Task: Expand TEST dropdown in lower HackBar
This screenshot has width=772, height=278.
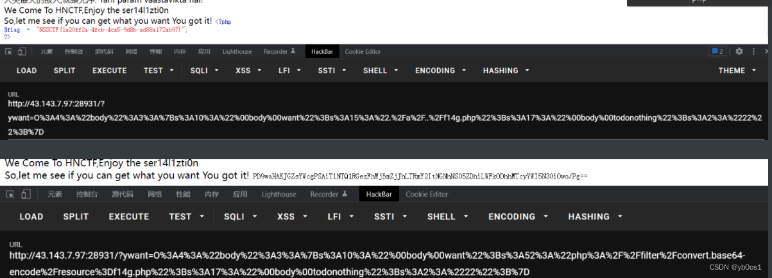Action: click(185, 216)
